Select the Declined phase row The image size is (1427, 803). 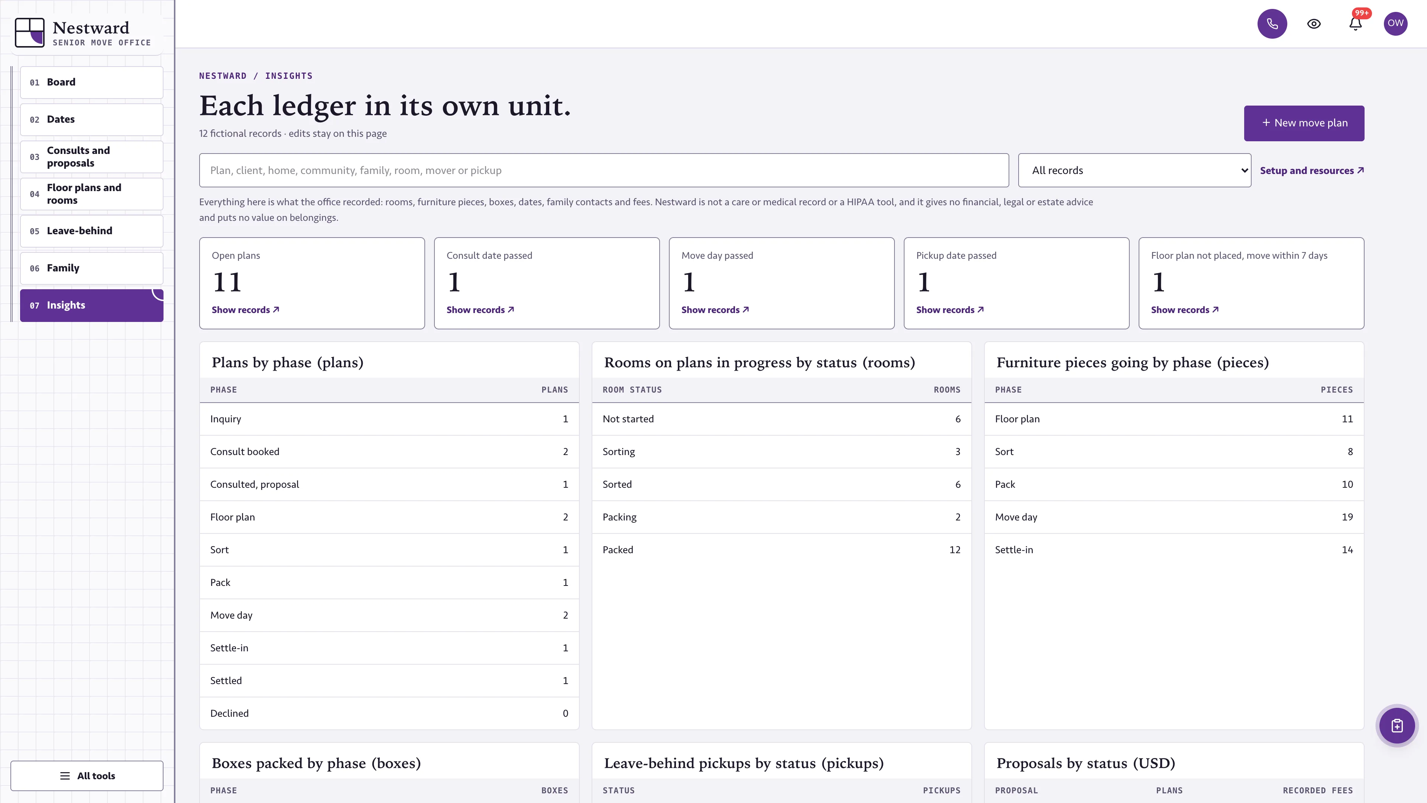[x=389, y=713]
